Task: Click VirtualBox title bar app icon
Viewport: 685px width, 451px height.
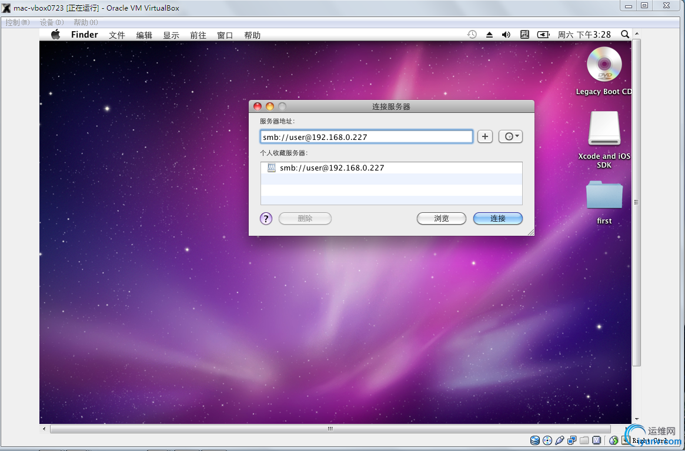Action: coord(6,8)
